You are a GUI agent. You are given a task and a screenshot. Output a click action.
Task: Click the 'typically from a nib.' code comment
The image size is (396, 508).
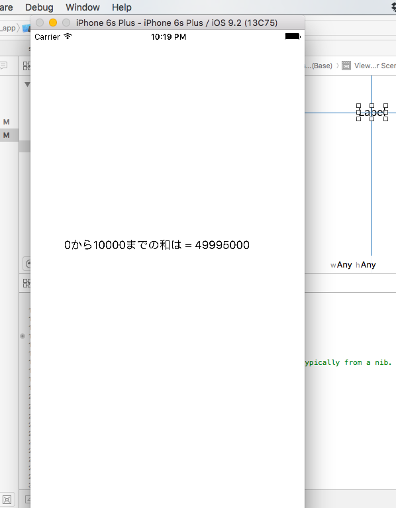coord(348,362)
